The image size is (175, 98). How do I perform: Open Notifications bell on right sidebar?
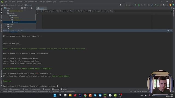[174, 8]
